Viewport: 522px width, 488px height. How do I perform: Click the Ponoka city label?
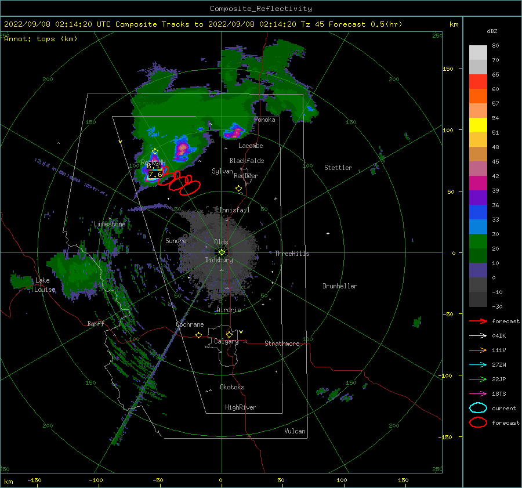(x=264, y=120)
